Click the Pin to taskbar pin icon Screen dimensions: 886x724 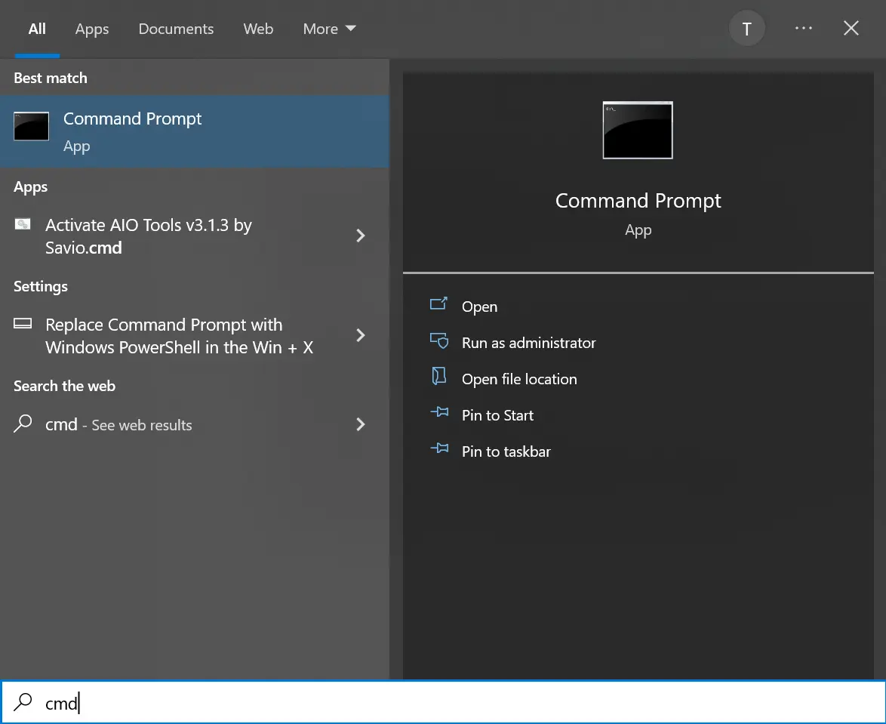tap(439, 448)
